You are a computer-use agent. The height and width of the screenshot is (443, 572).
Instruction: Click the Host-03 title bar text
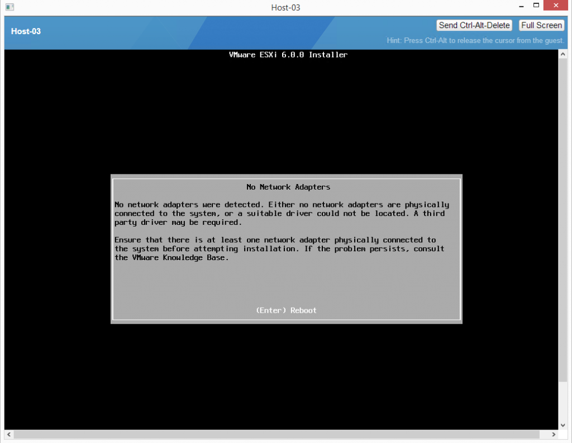pyautogui.click(x=285, y=8)
